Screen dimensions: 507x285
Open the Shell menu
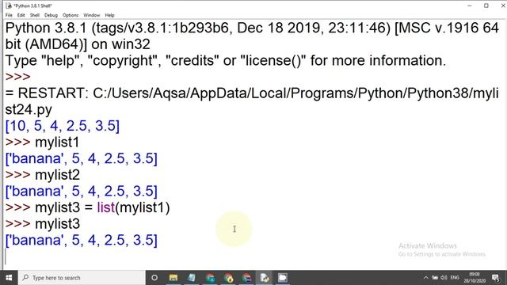(x=35, y=15)
